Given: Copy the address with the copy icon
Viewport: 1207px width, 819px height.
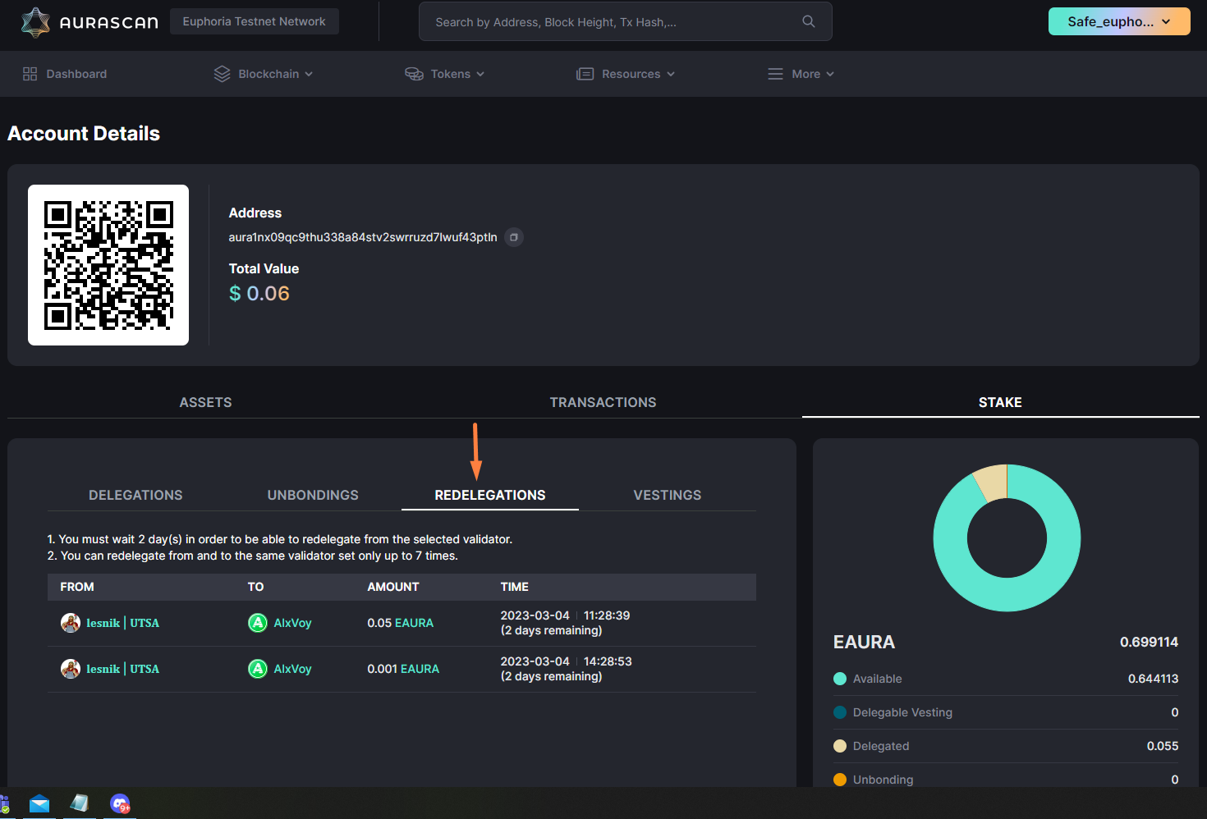Looking at the screenshot, I should pyautogui.click(x=514, y=237).
